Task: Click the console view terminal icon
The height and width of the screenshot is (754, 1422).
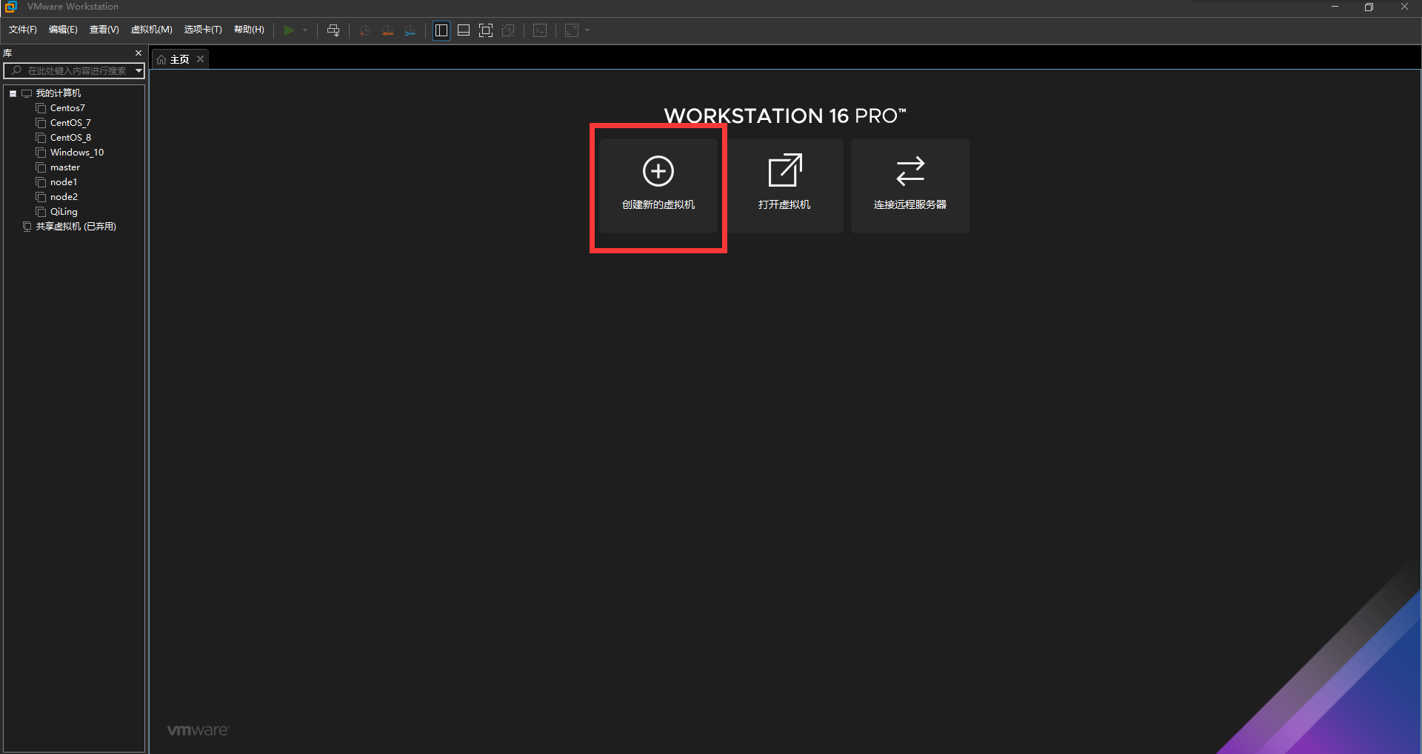Action: (x=541, y=30)
